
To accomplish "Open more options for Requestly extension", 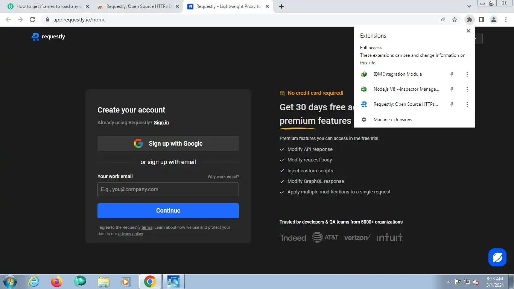I will (x=467, y=104).
